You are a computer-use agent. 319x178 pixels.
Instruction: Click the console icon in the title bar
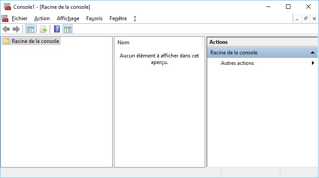(x=7, y=7)
